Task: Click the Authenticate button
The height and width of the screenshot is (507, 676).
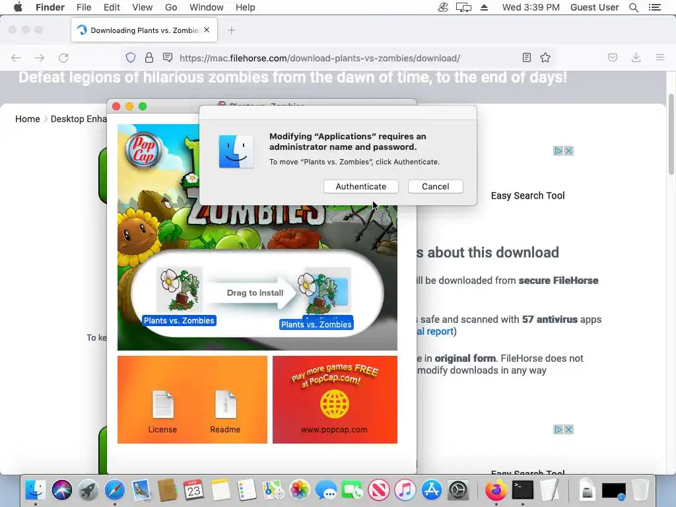Action: 361,186
